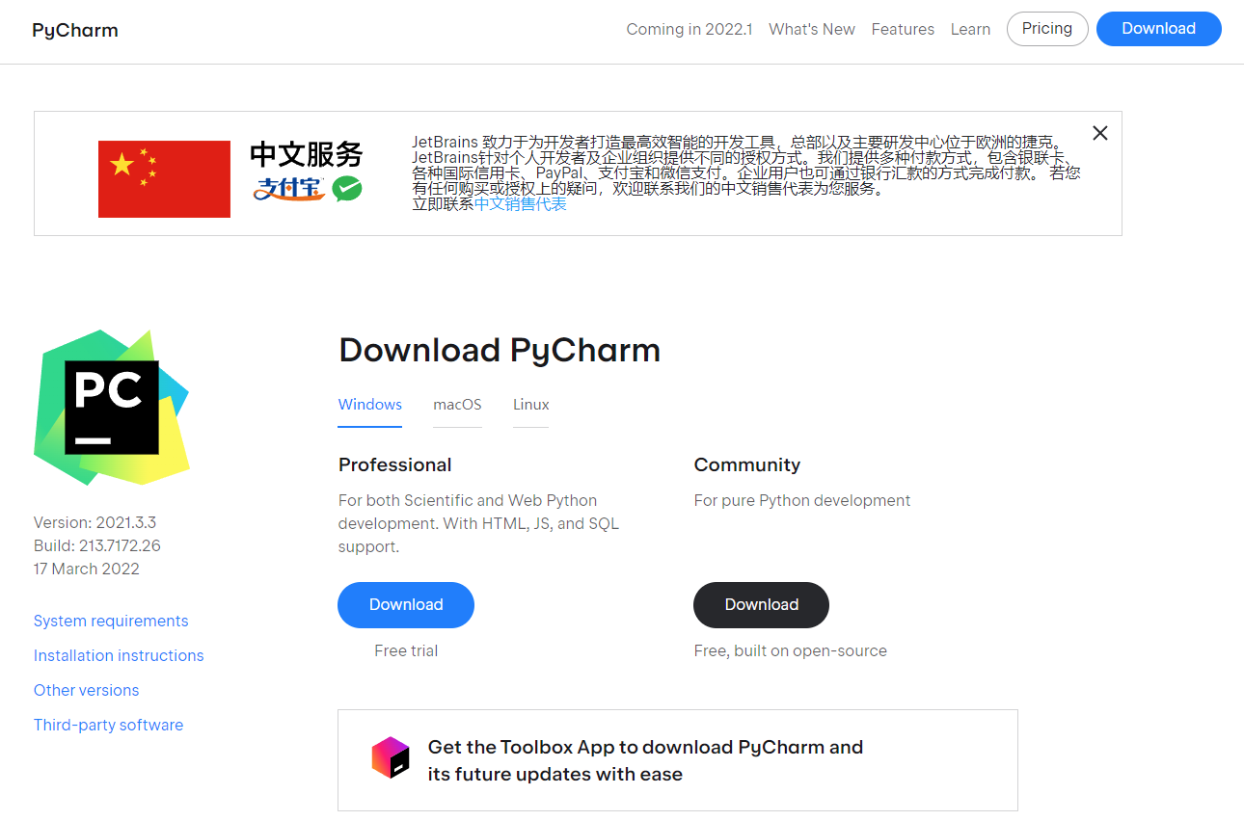Screen dimensions: 1244x821
Task: Click the Professional edition heading
Action: pos(395,465)
